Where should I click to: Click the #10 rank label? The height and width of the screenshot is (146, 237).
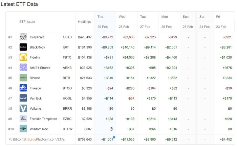[x=11, y=129]
